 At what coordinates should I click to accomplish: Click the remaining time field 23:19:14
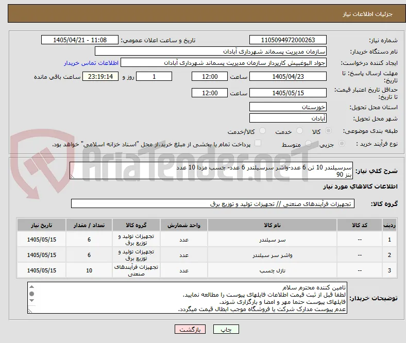pos(100,76)
